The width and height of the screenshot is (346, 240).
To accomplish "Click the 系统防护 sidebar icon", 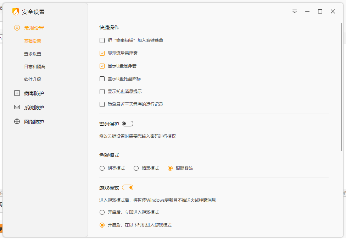I will 17,107.
